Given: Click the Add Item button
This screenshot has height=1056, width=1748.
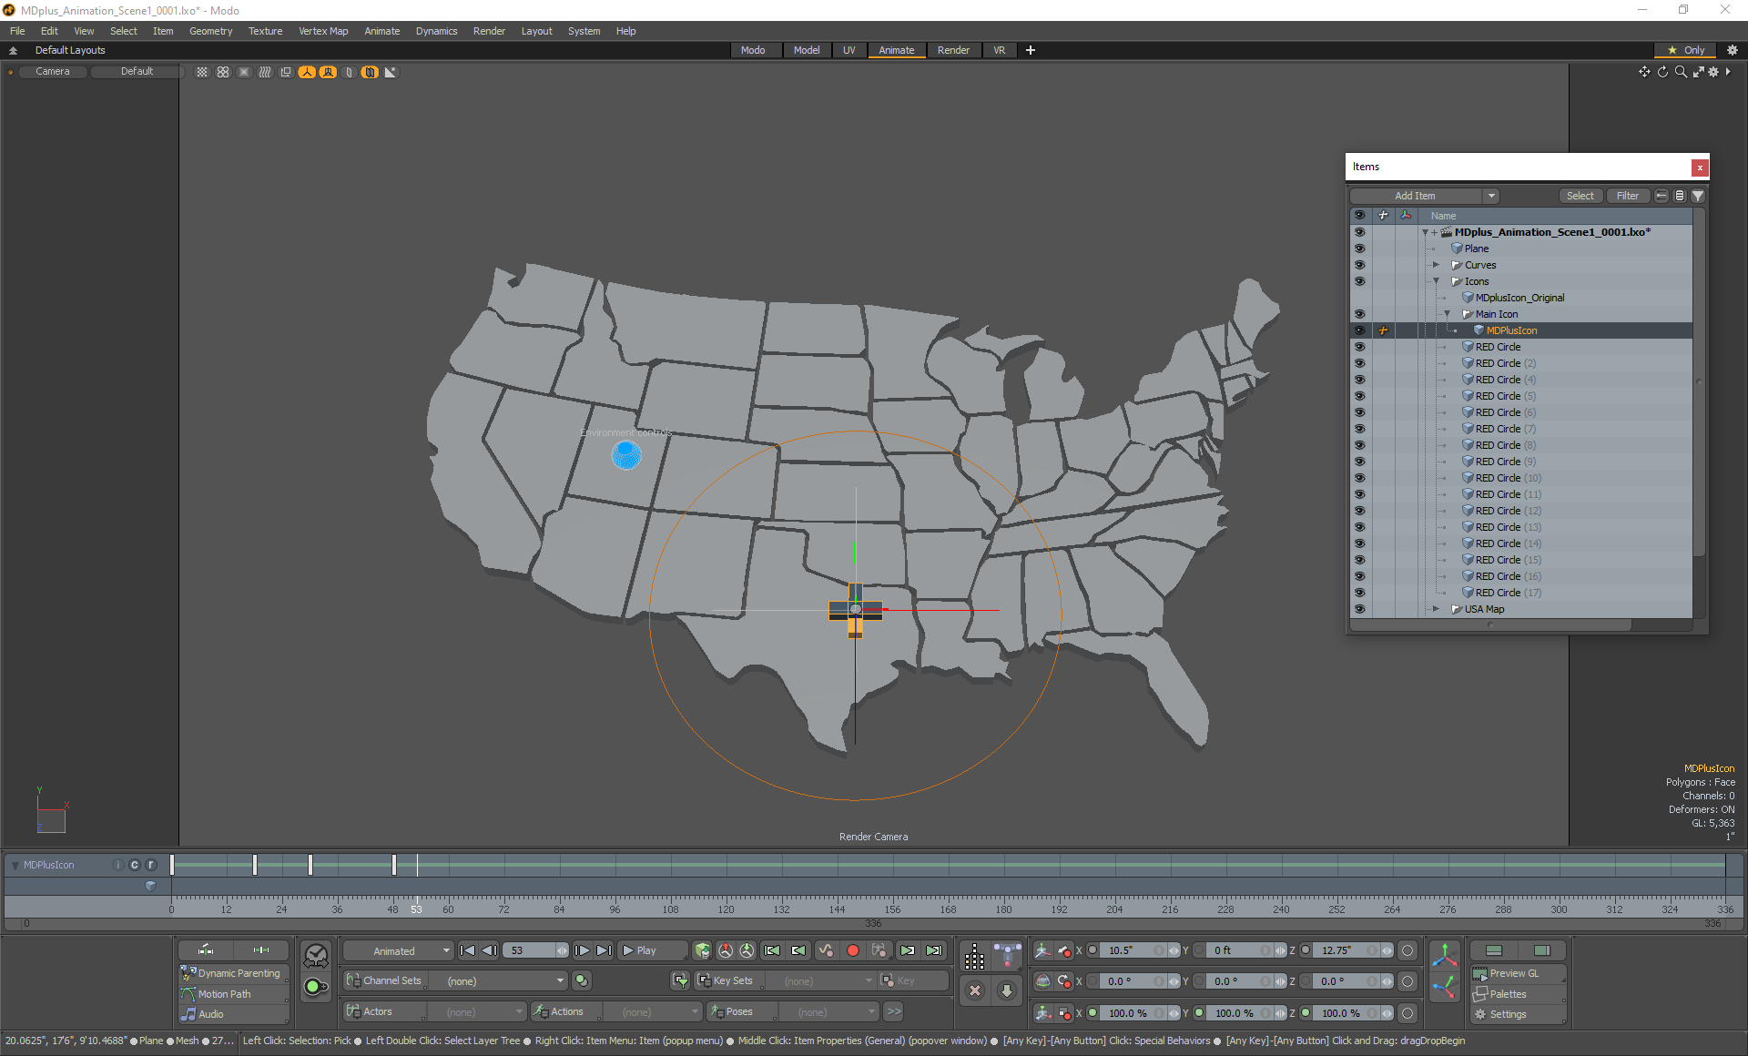Looking at the screenshot, I should point(1415,196).
